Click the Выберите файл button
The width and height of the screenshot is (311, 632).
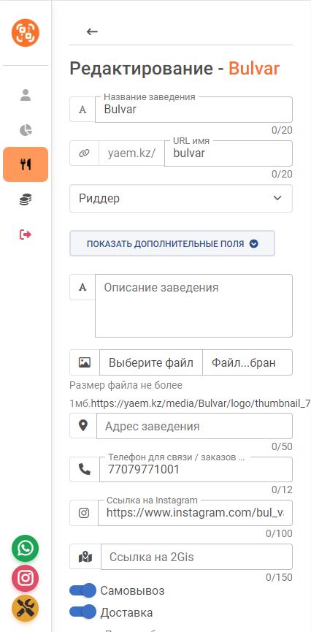click(151, 362)
